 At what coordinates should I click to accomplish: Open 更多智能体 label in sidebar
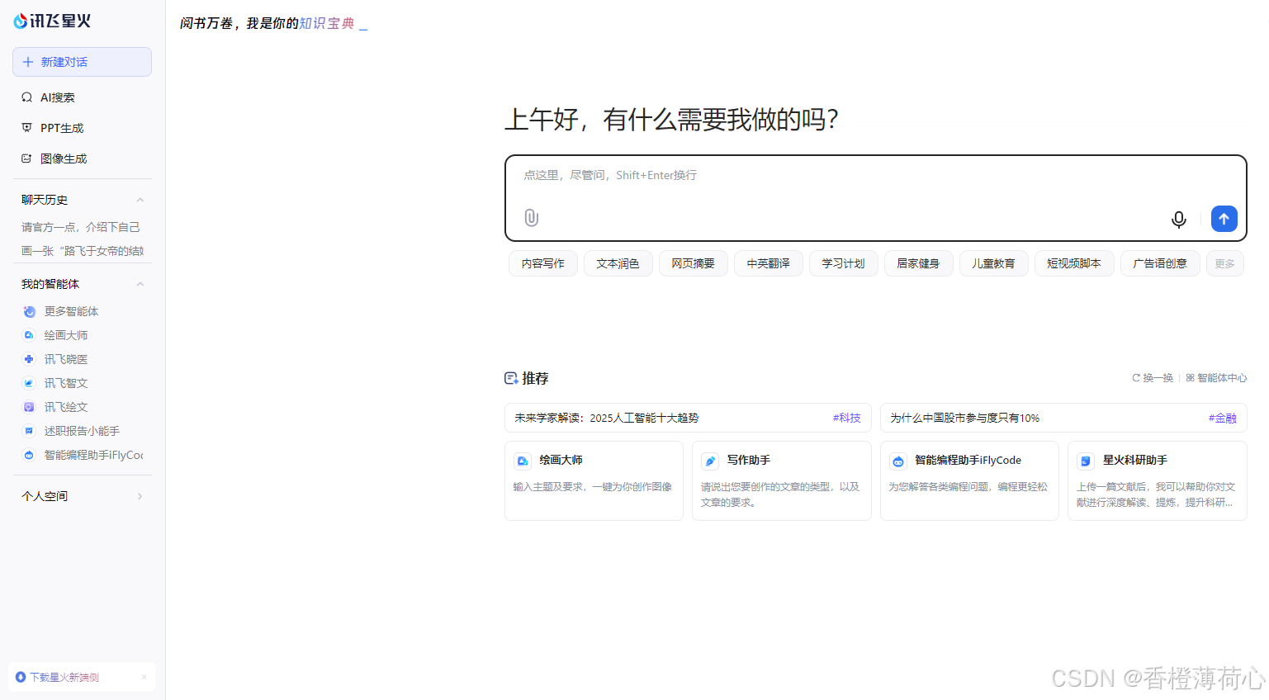[x=71, y=311]
